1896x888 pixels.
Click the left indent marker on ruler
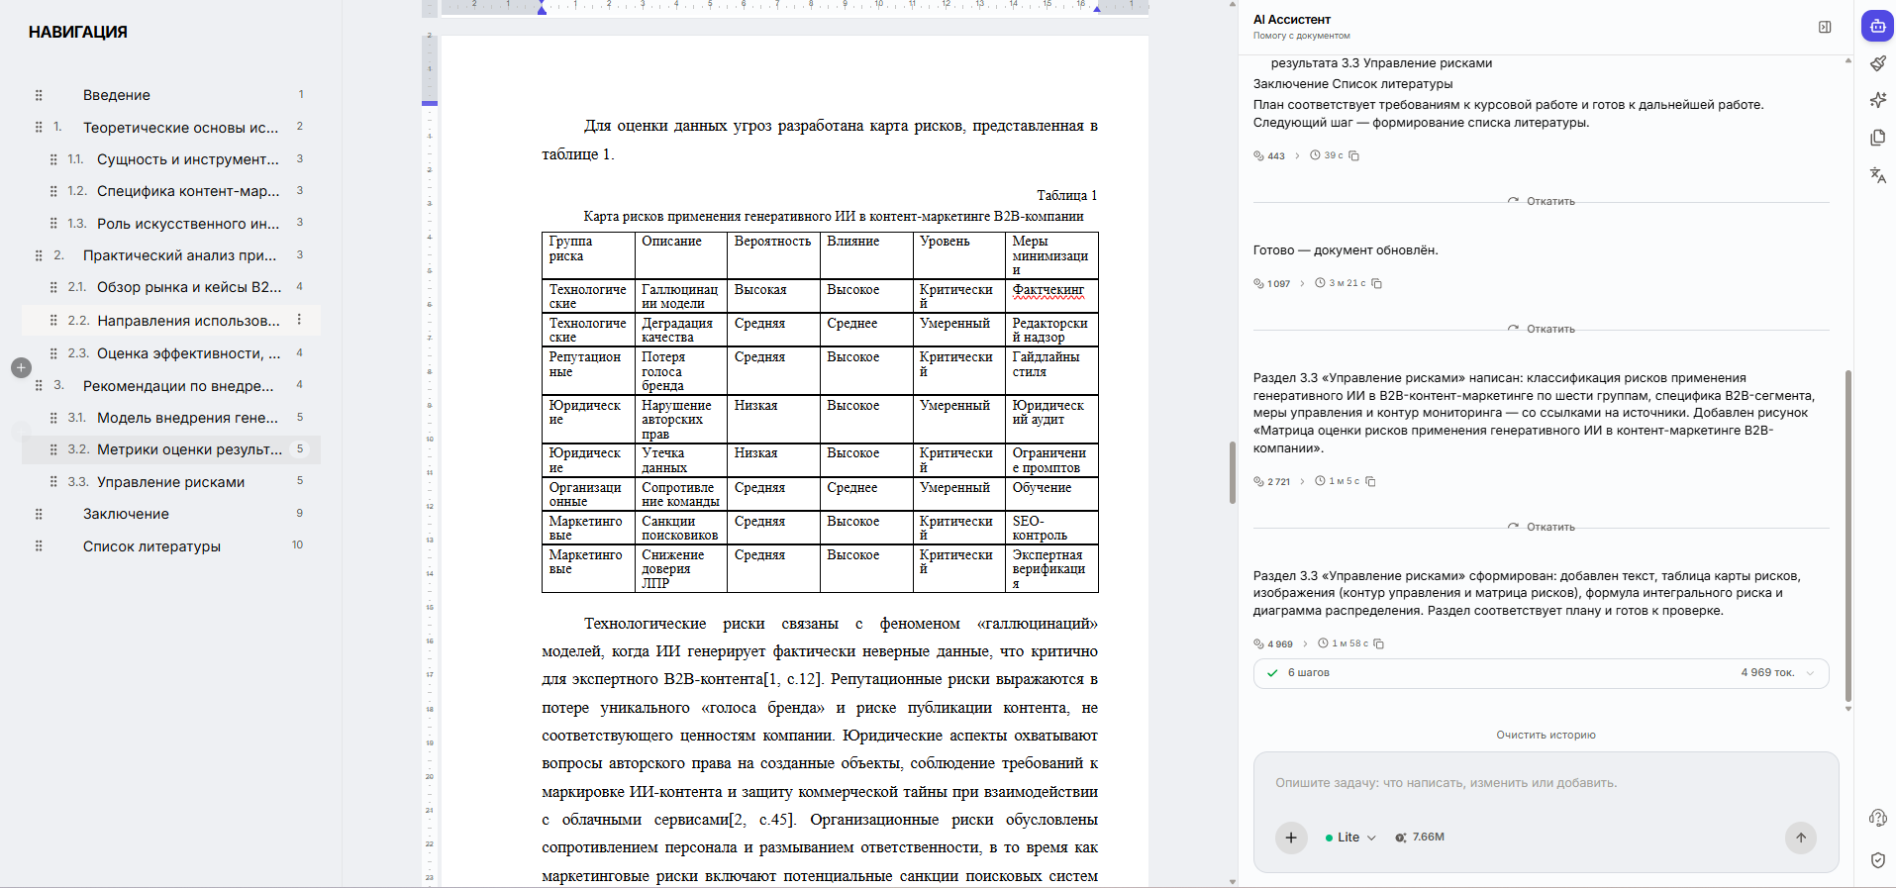(542, 8)
